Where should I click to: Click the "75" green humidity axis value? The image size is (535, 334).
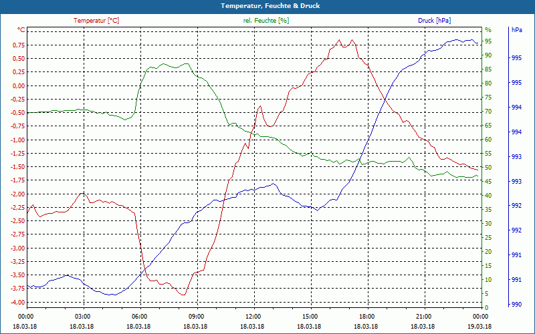(x=488, y=98)
